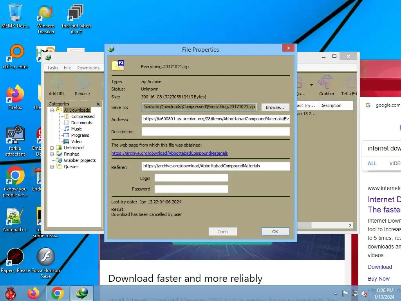Select Programs category in tree

pyautogui.click(x=80, y=135)
